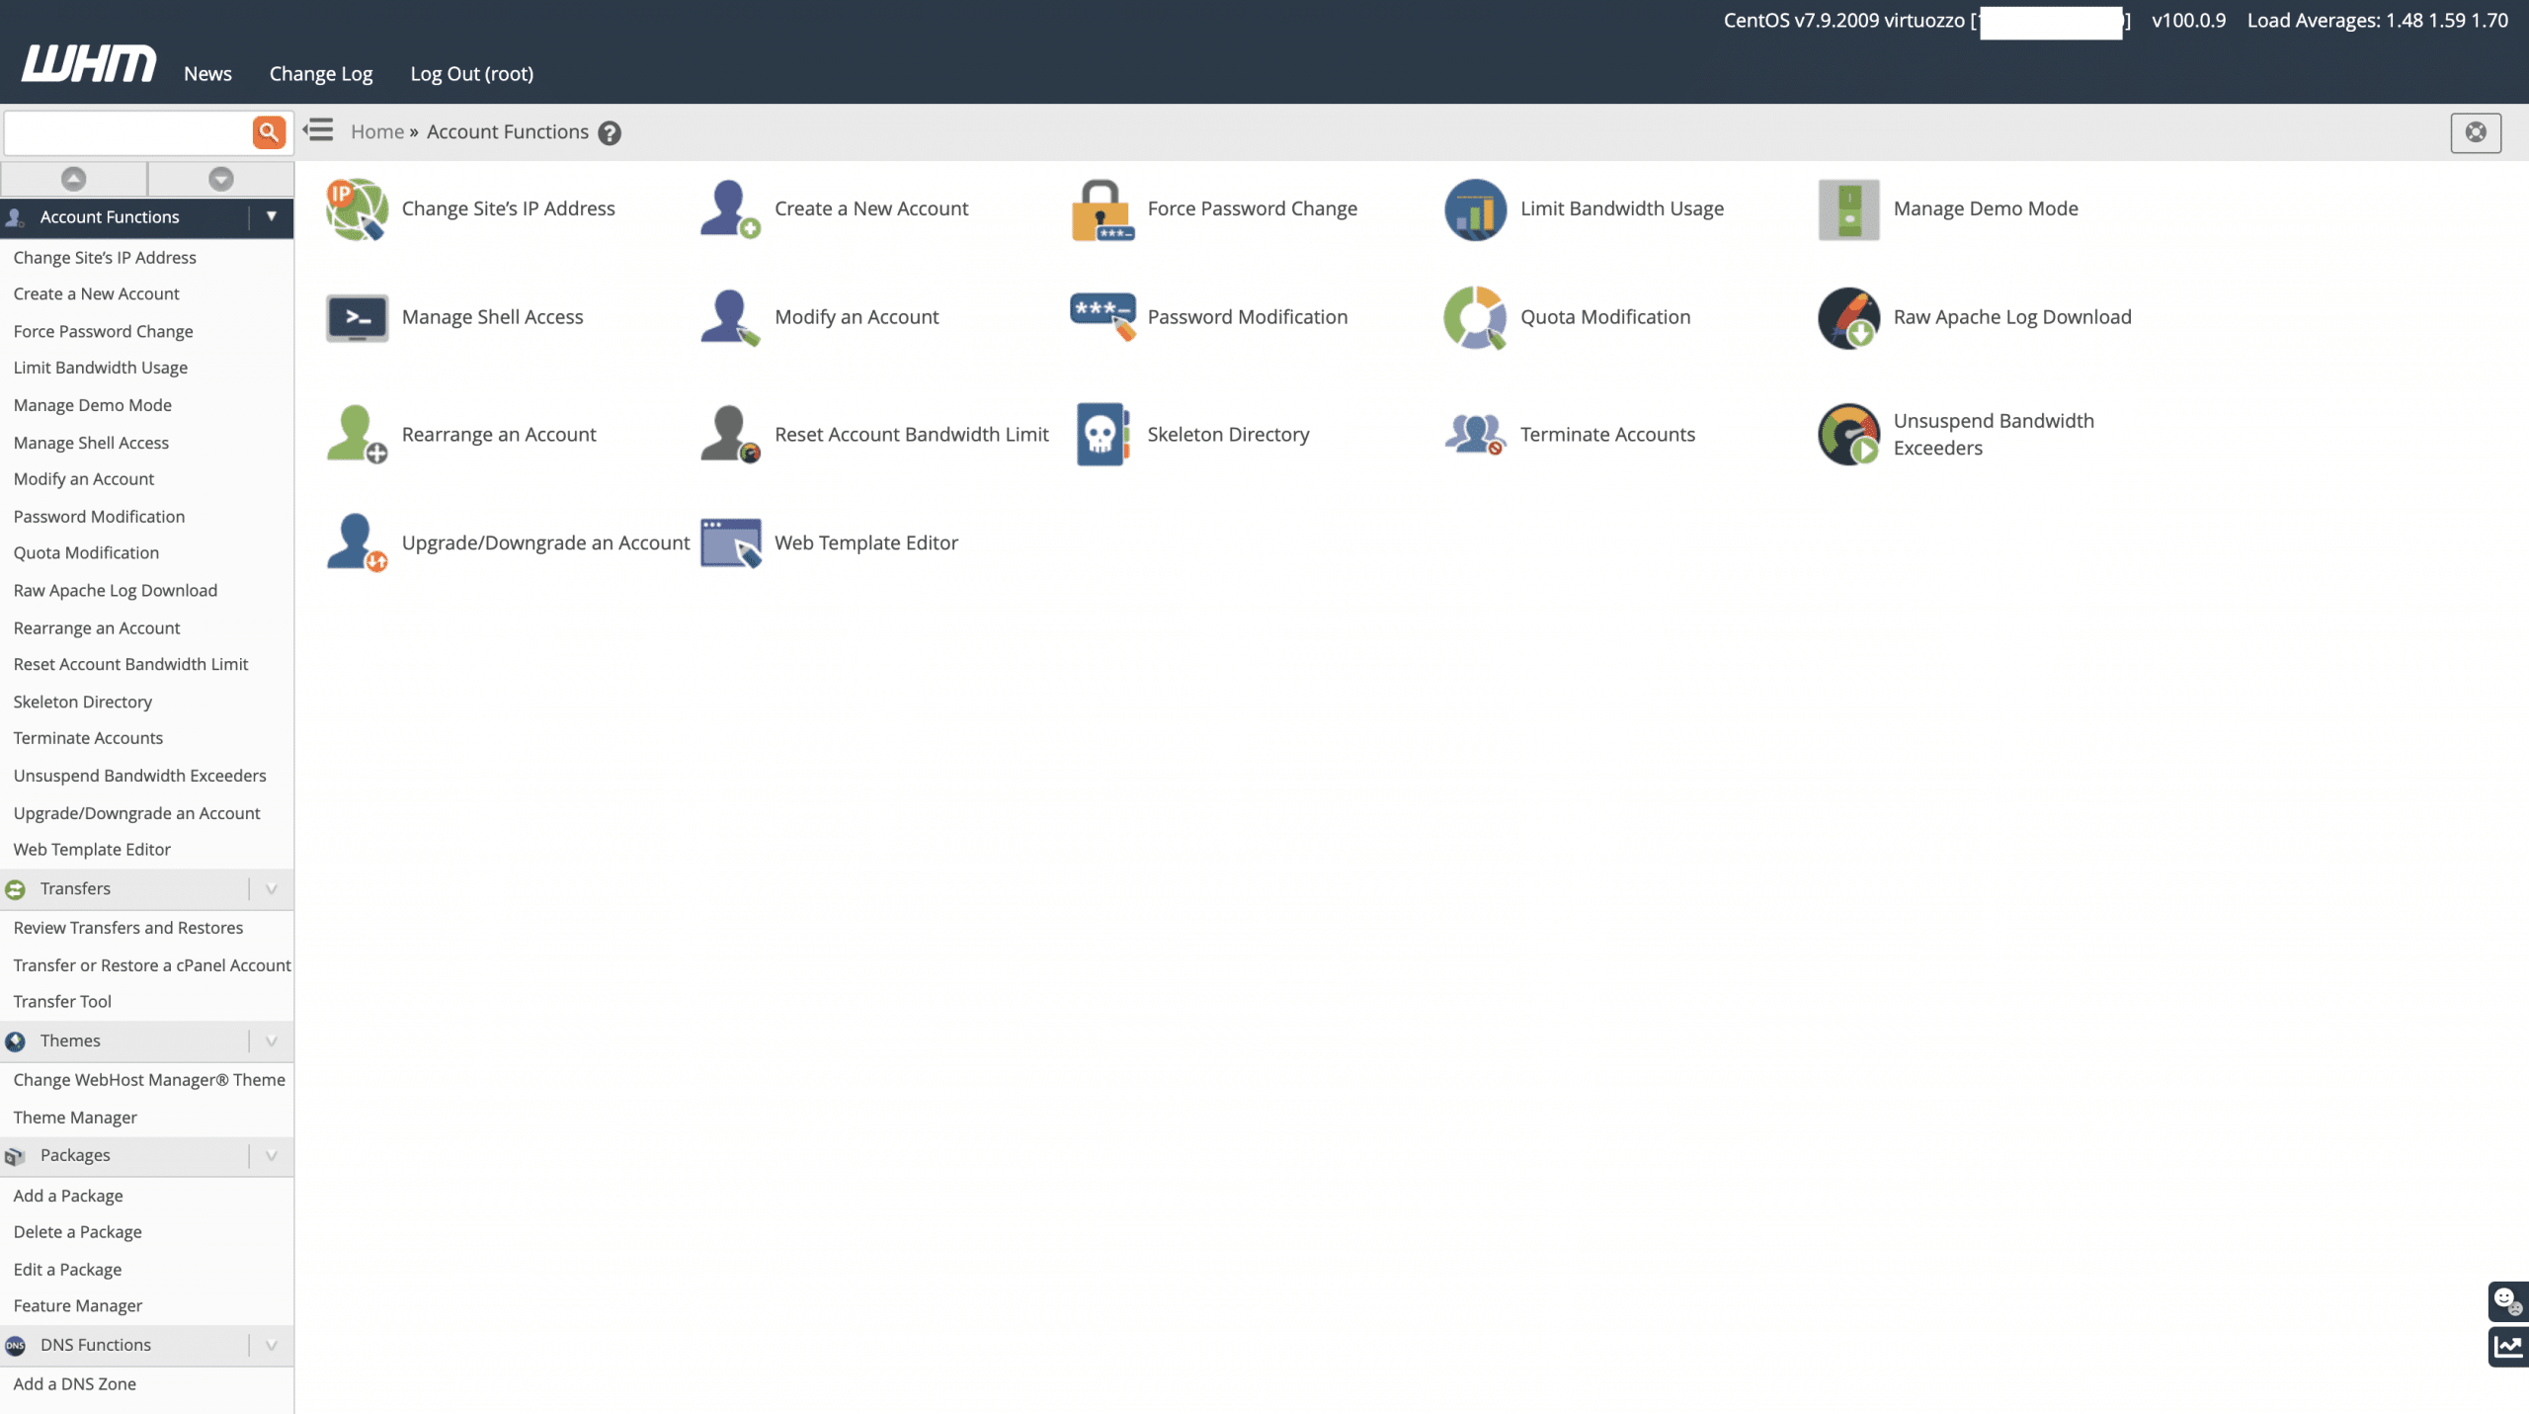The width and height of the screenshot is (2529, 1414).
Task: Click Load Averages text in header
Action: click(2378, 20)
